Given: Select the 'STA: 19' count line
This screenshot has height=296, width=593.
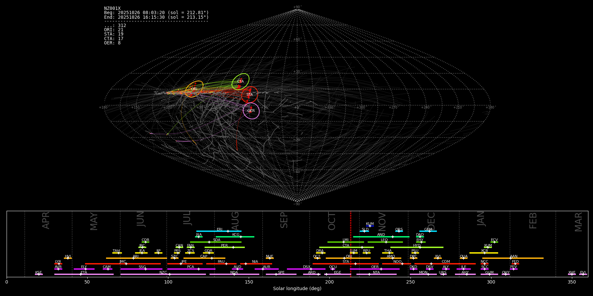Looking at the screenshot, I should click(114, 34).
